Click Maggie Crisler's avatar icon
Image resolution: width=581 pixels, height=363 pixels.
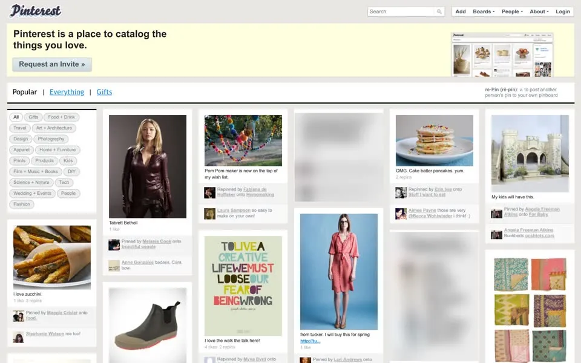(x=19, y=316)
